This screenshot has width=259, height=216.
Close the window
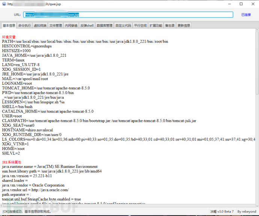(253, 4)
